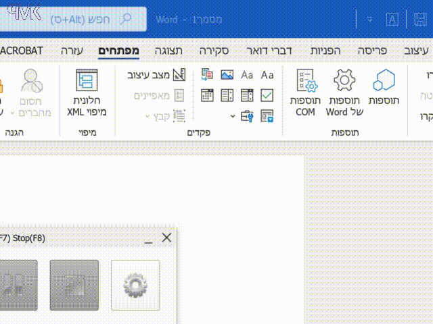Expand the קבץ group dropdown
Screen dimensions: 433x324
[147, 116]
